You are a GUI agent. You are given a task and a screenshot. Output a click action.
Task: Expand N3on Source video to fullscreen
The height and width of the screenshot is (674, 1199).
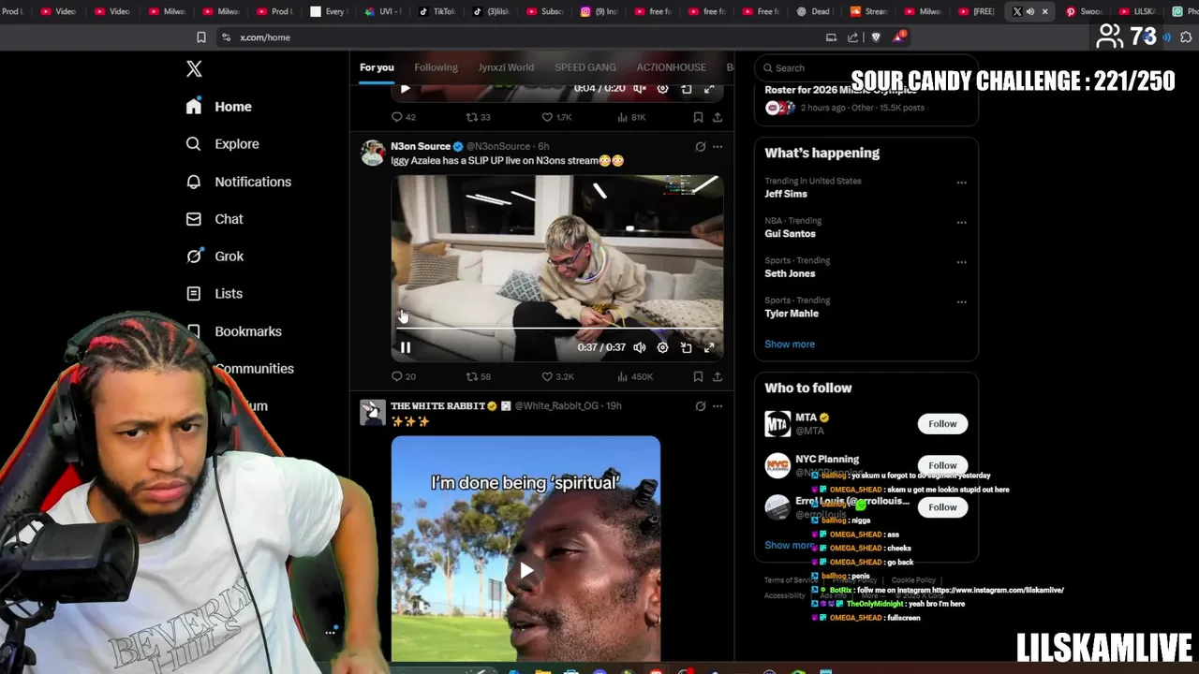pyautogui.click(x=709, y=347)
